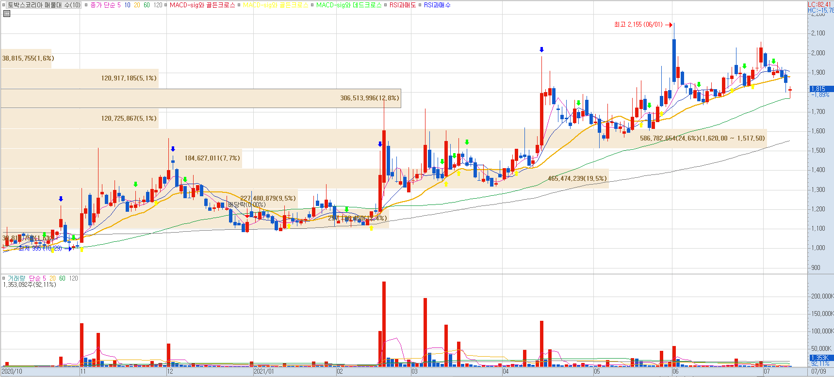This screenshot has width=834, height=377.
Task: Click the current price tag 1,815
Action: click(x=821, y=89)
